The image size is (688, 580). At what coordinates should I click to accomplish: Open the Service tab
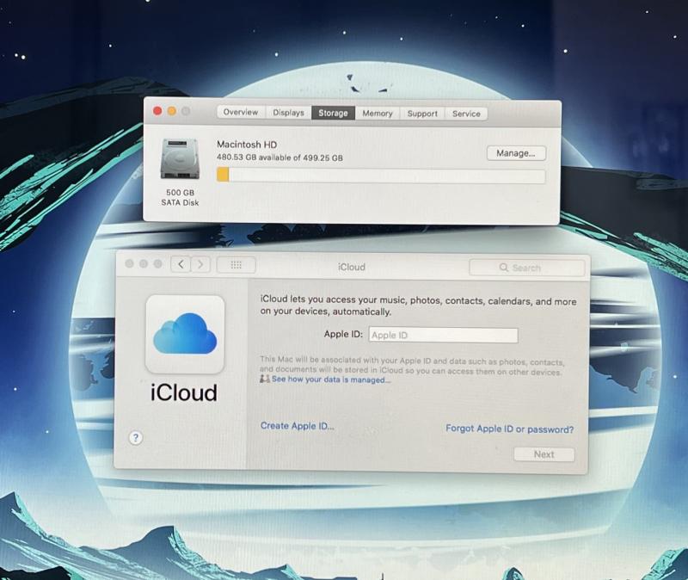click(x=466, y=114)
